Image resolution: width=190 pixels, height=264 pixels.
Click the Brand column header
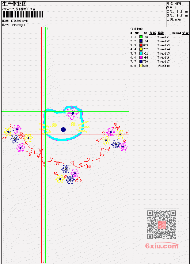pos(177,33)
